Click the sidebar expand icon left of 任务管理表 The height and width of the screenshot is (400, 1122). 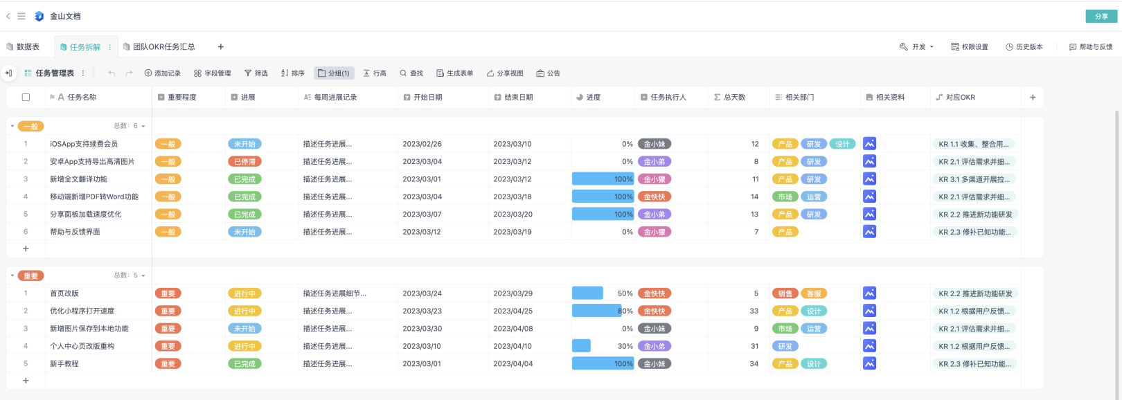[9, 73]
